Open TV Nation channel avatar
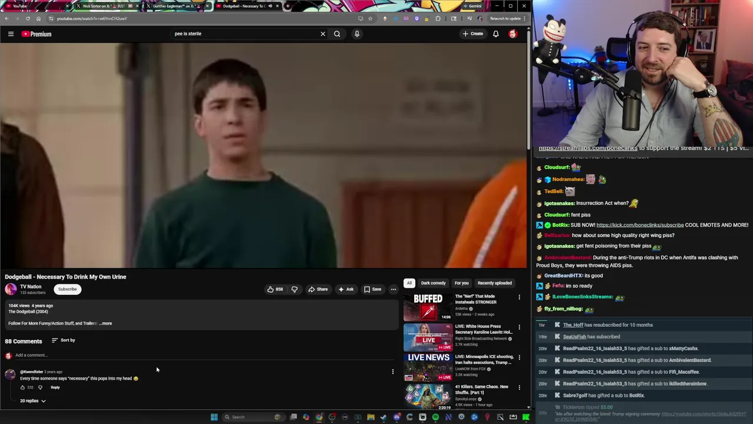 (11, 289)
